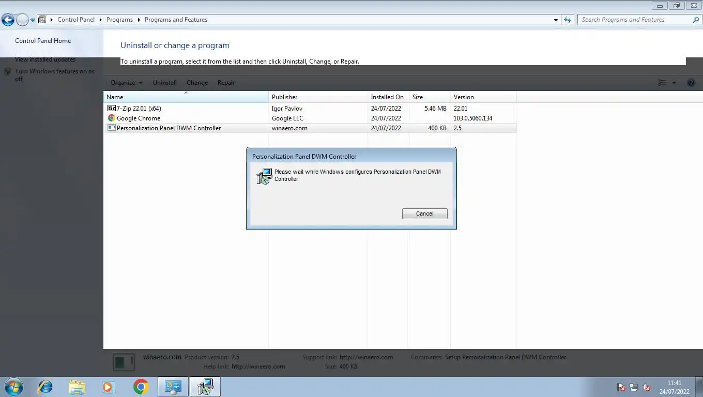Sort by the Name column header
The height and width of the screenshot is (397, 703).
click(186, 97)
